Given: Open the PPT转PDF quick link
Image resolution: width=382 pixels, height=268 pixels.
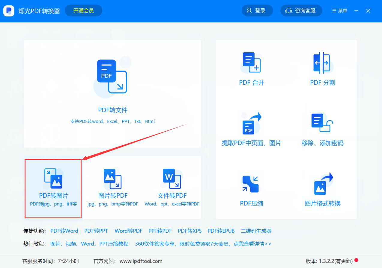Looking at the screenshot, I should (160, 231).
